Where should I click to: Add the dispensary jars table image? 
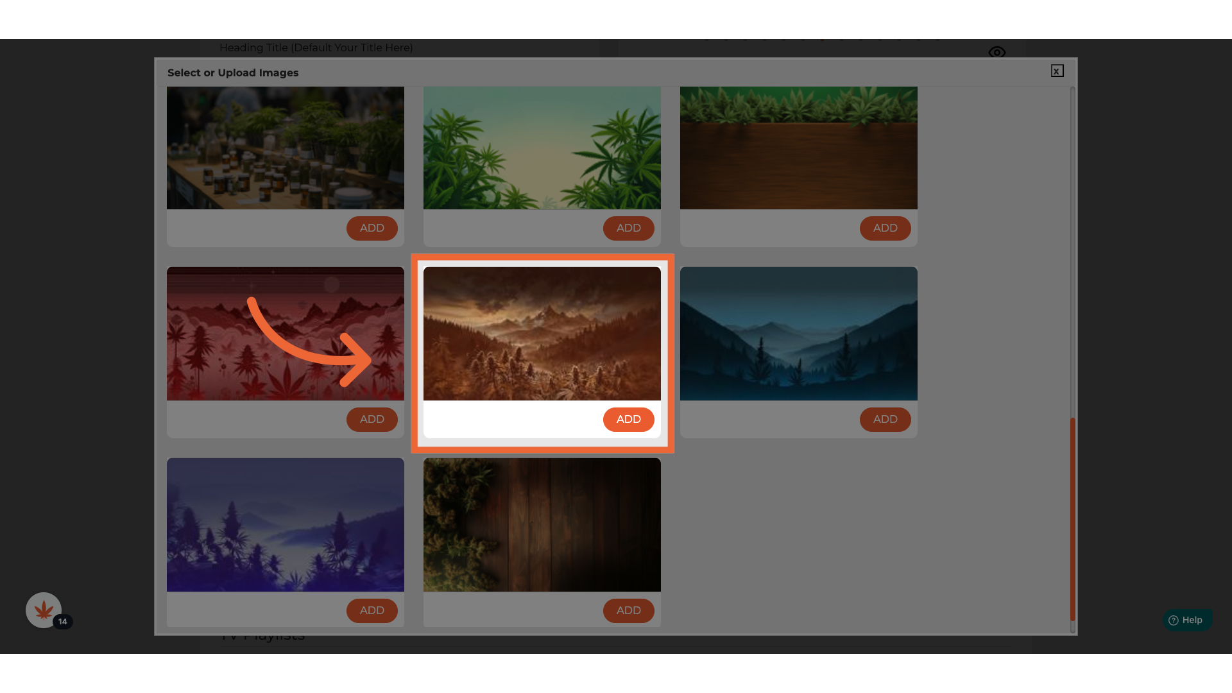point(372,228)
